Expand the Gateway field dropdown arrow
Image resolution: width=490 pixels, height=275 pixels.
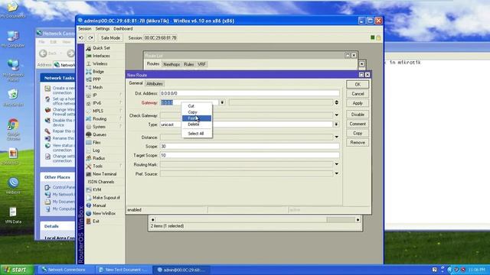(222, 102)
